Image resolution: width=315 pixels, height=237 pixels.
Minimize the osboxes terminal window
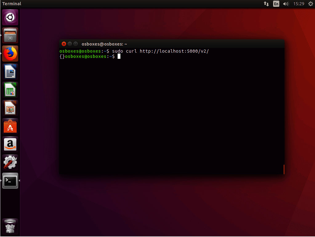point(70,44)
